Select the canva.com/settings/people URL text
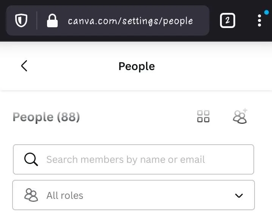 (x=130, y=21)
